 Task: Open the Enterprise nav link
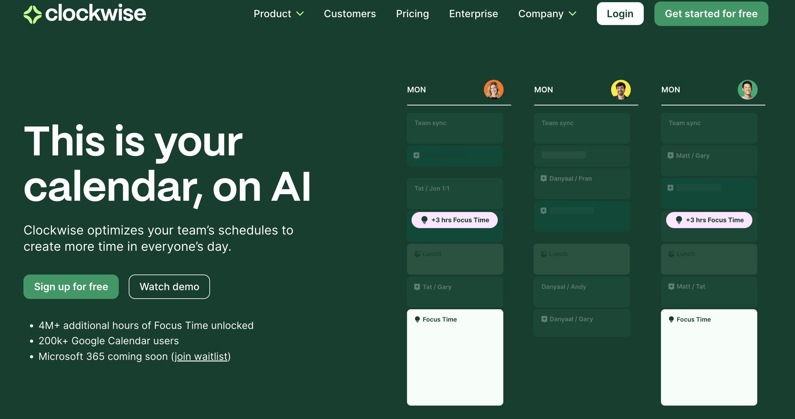[x=473, y=14]
